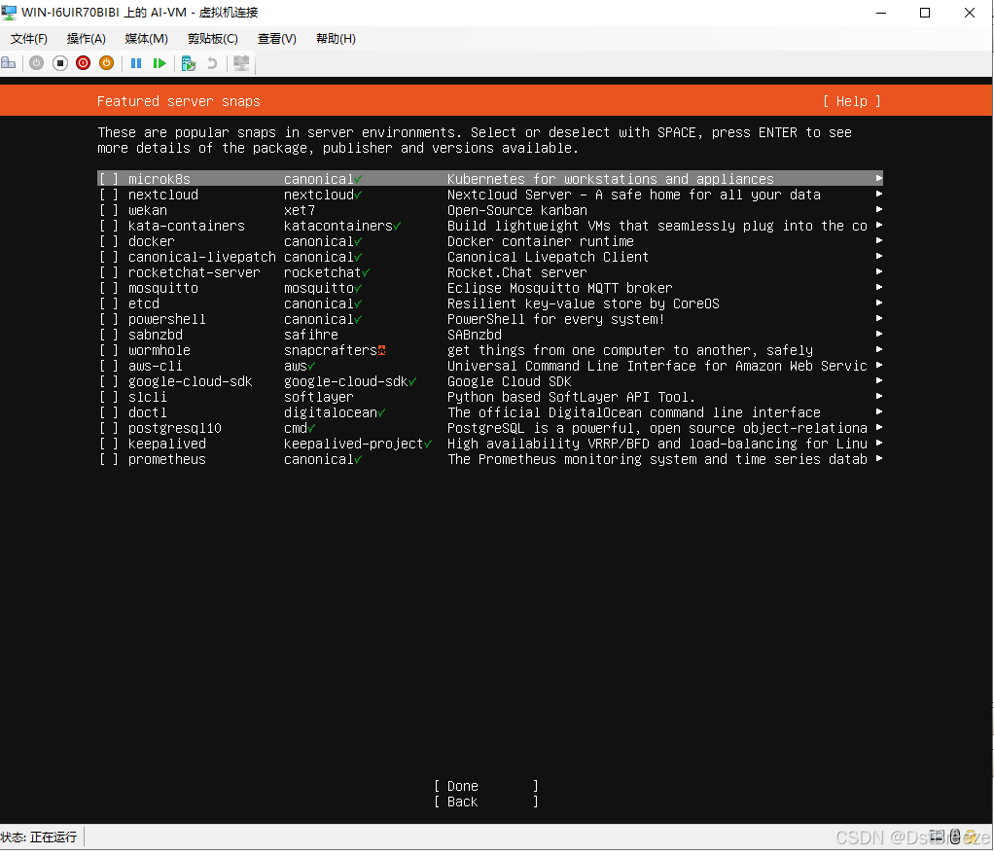Open the 操作(A) menu
The width and height of the screenshot is (994, 855).
point(87,39)
